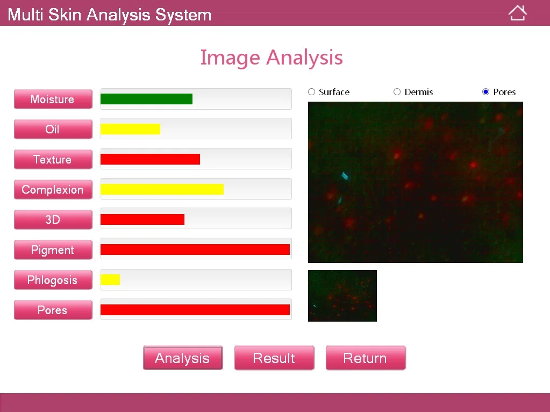Open the Moisture analysis button
550x412 pixels.
53,99
